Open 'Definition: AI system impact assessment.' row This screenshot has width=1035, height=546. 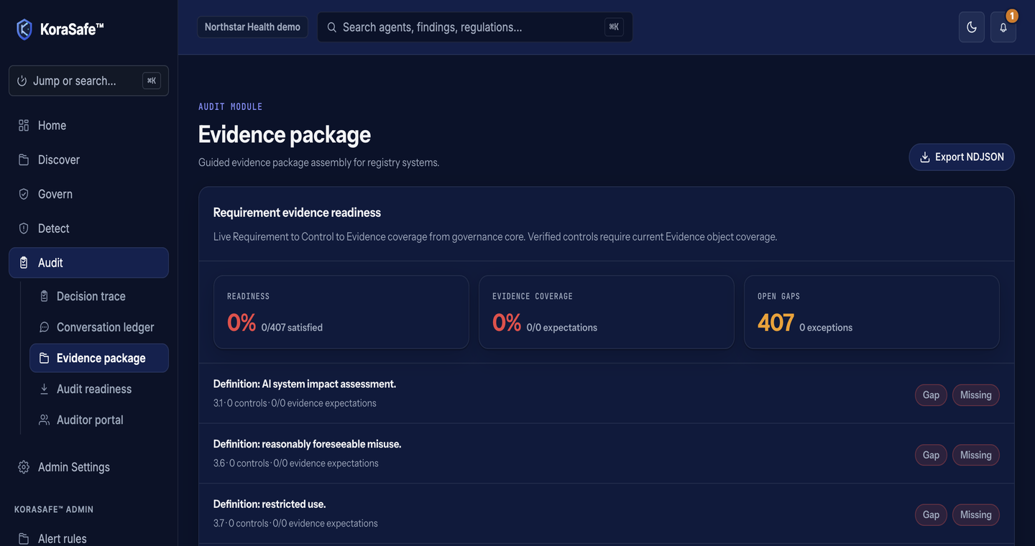point(607,393)
